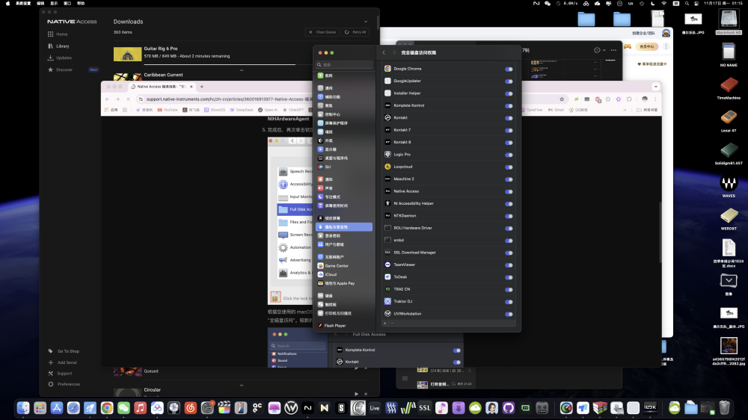
Task: Expand Chrome tab search dropdown
Action: point(656,87)
